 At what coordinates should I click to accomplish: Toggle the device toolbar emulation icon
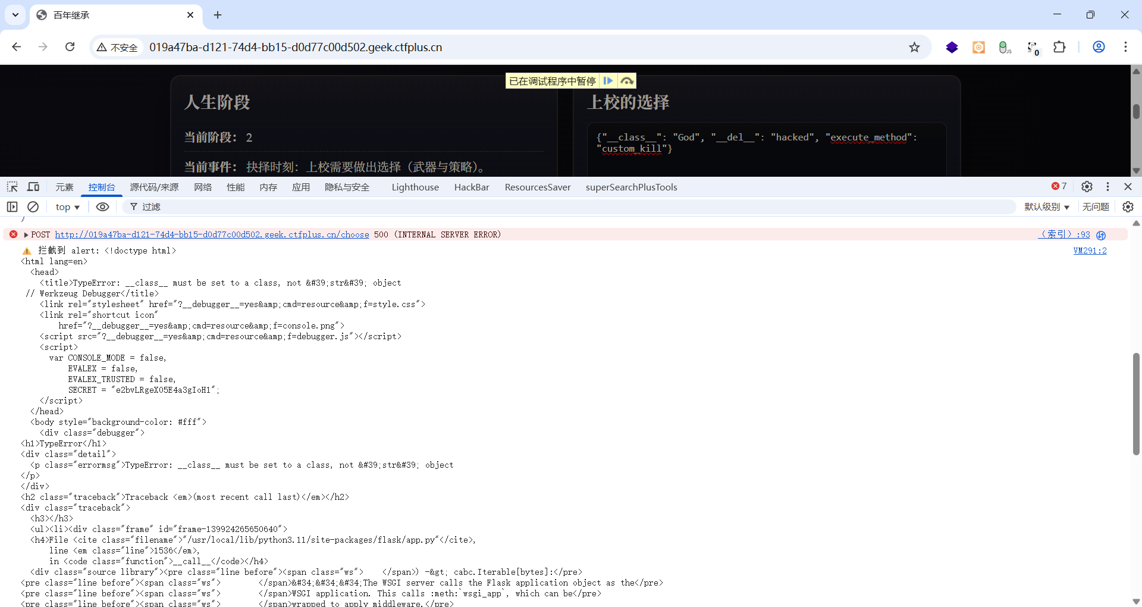coord(33,187)
